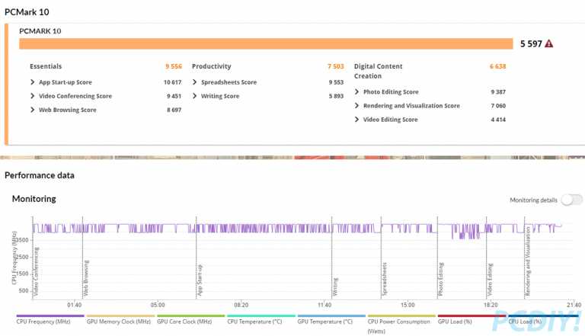This screenshot has width=585, height=336.
Task: Click the overall score 5 597
Action: coord(531,44)
